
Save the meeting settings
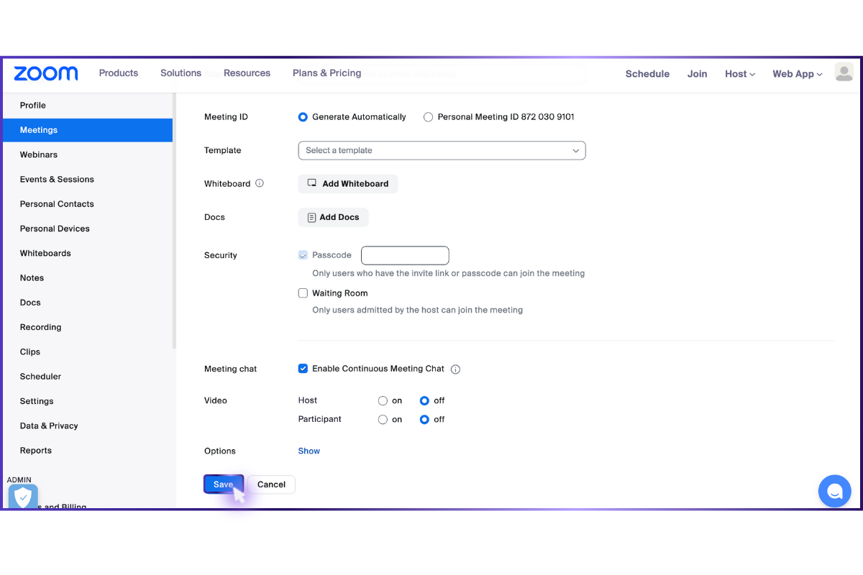click(223, 484)
